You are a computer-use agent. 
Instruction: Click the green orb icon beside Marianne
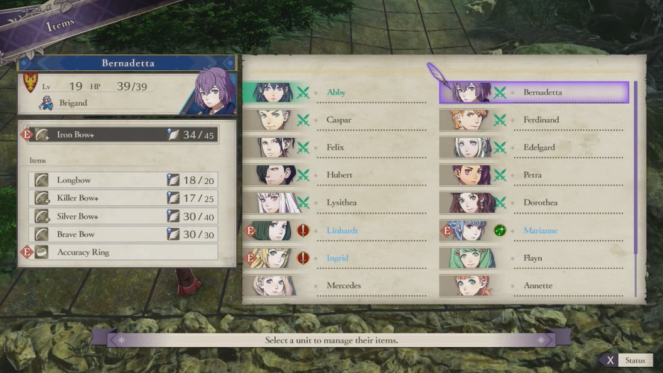(500, 230)
